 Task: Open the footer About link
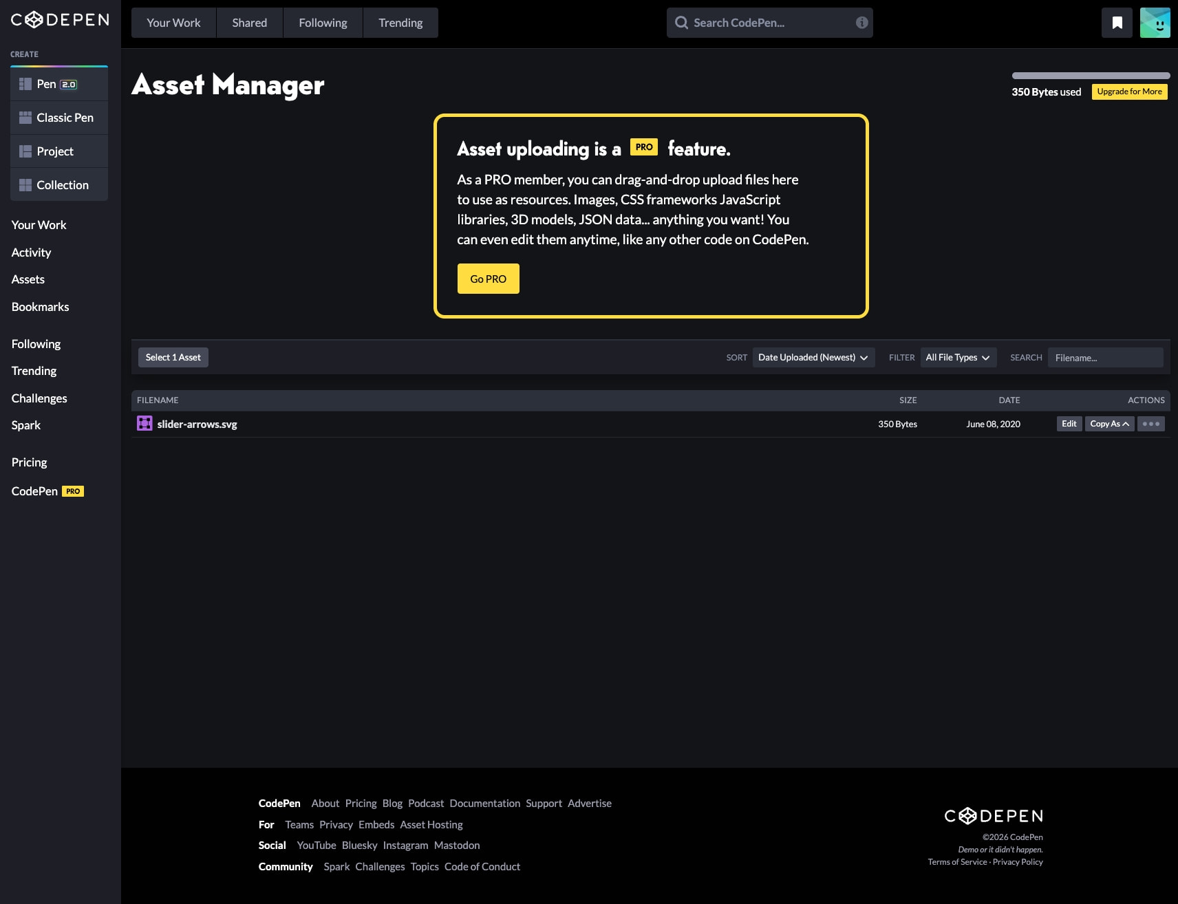[x=325, y=804]
